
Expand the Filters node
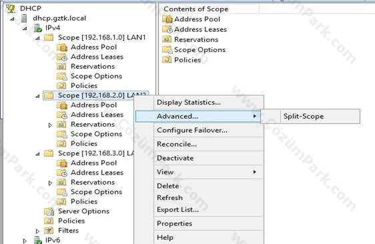coord(37,231)
